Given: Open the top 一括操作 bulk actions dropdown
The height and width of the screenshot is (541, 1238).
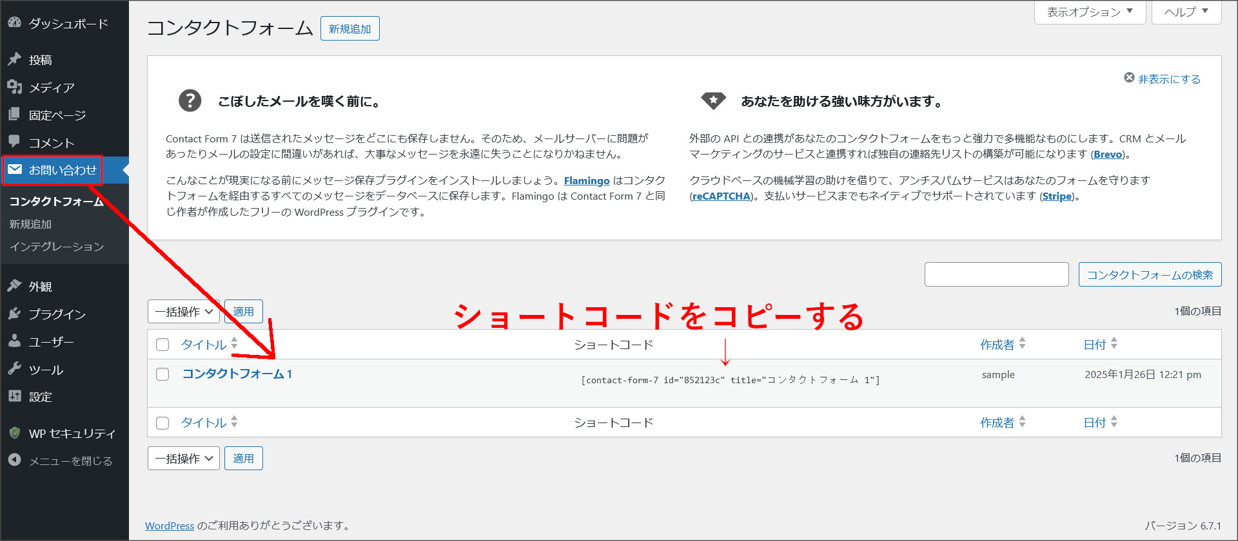Looking at the screenshot, I should [184, 312].
